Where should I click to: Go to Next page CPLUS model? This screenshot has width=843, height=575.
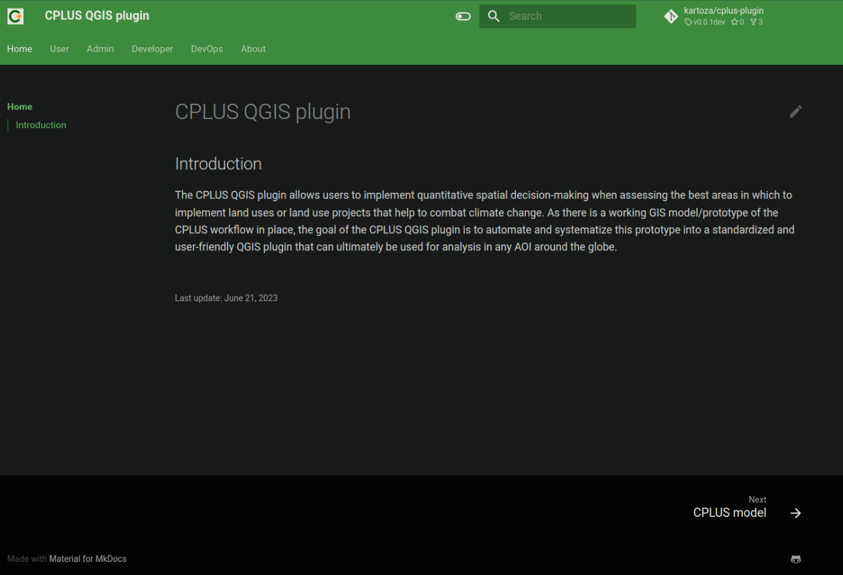click(730, 507)
